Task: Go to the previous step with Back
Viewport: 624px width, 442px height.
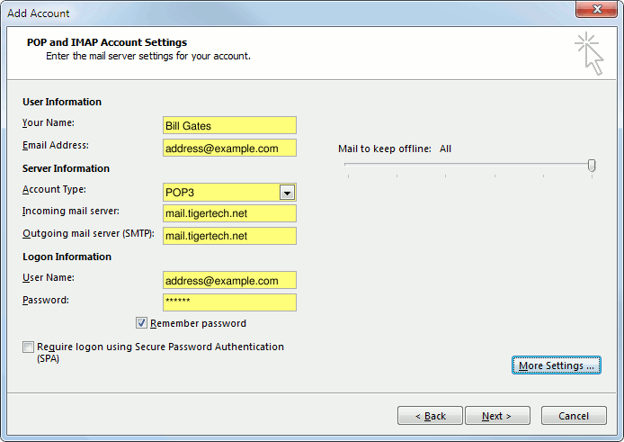Action: click(x=430, y=416)
